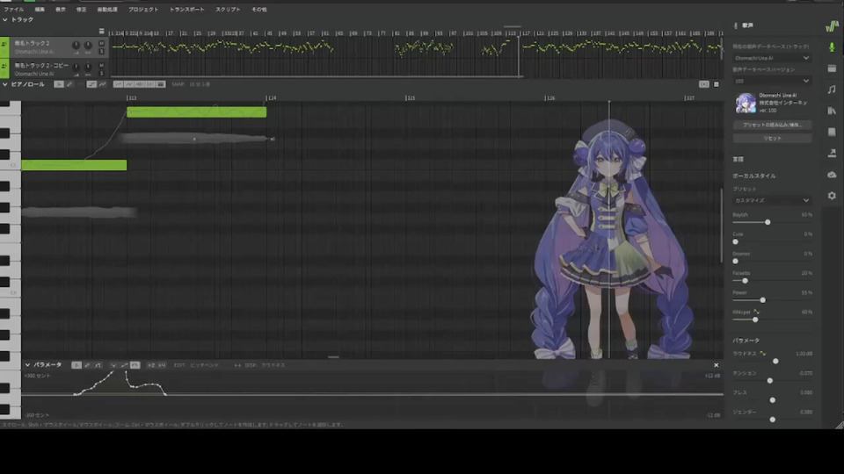Mute the copy track with M button
This screenshot has height=474, width=844.
pyautogui.click(x=101, y=66)
